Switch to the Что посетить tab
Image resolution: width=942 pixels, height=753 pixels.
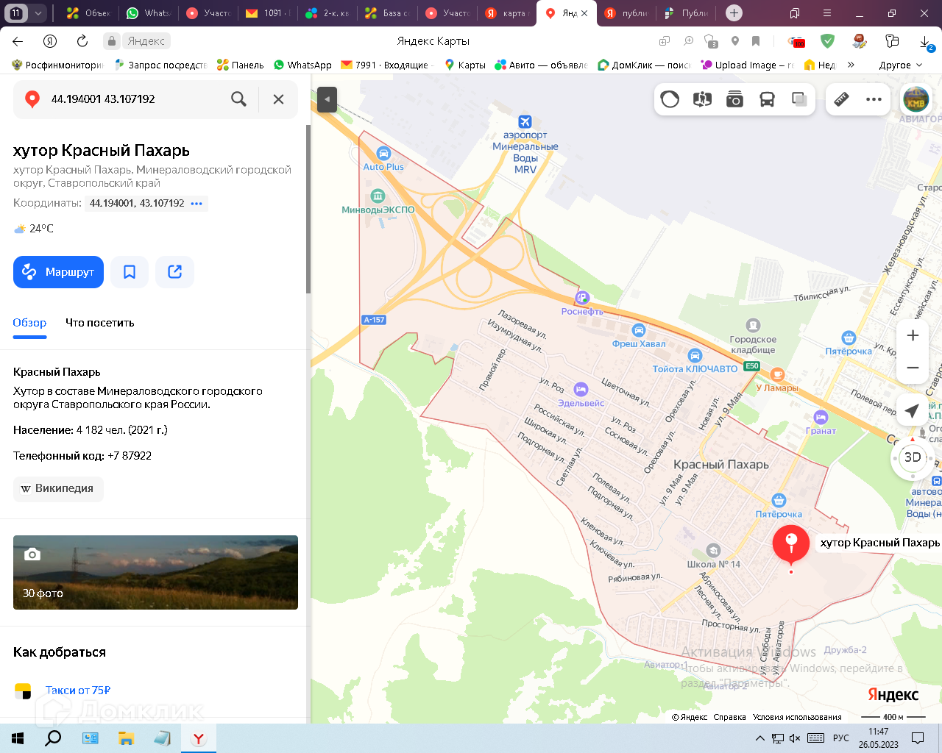100,323
